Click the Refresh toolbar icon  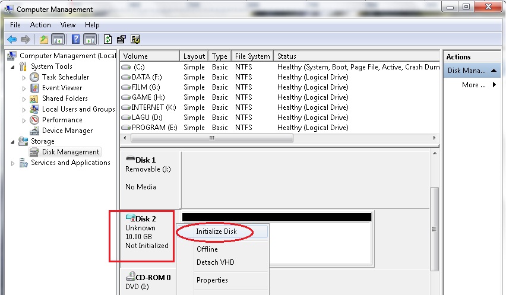pyautogui.click(x=107, y=39)
